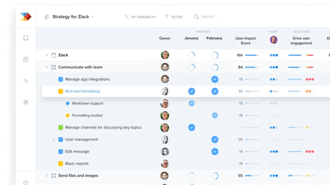Click the owner avatar for Basic reports
This screenshot has height=185, width=330.
pos(165,164)
